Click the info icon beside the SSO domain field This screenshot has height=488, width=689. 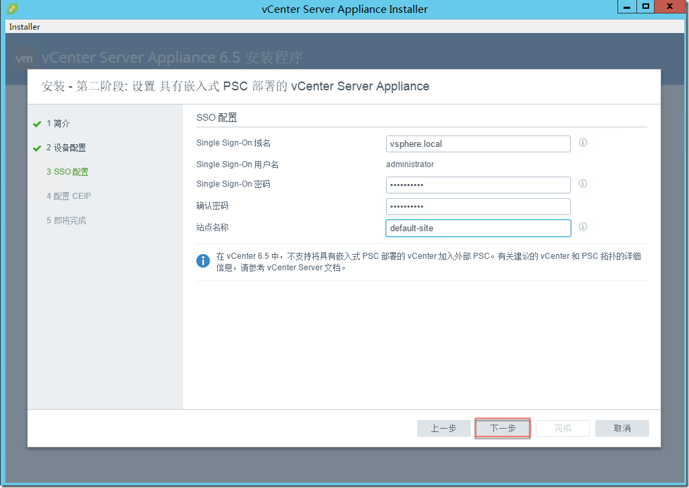coord(582,143)
